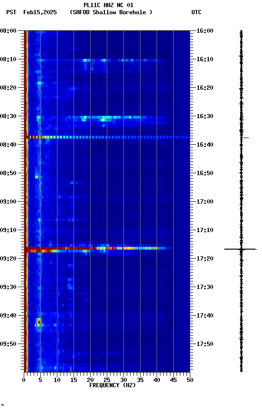Click the 16:40 UTC time label
Viewport: 262px width, 410px height.
pyautogui.click(x=205, y=145)
